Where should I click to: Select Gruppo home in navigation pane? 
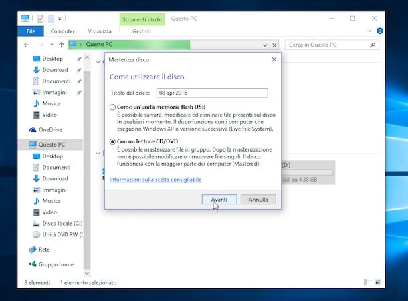[x=56, y=264]
